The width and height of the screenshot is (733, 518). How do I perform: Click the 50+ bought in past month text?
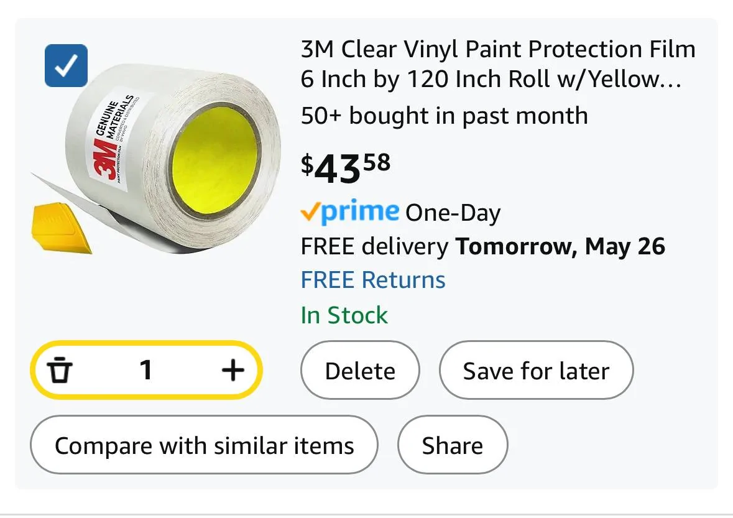[x=444, y=116]
